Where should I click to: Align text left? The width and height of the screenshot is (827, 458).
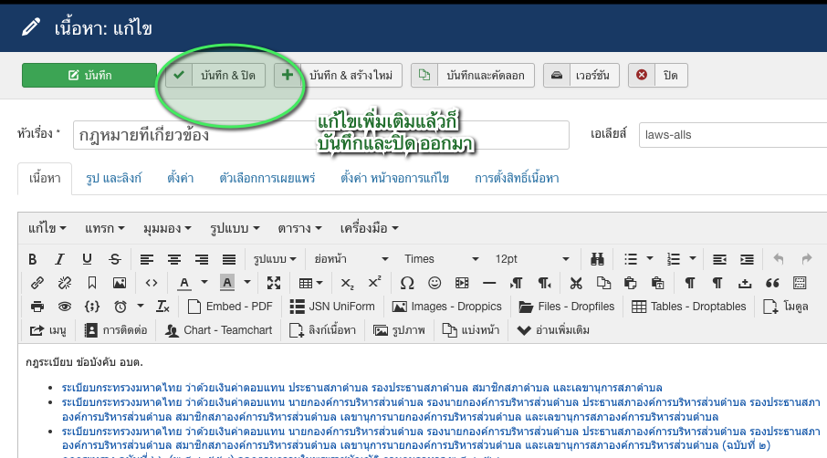click(147, 259)
